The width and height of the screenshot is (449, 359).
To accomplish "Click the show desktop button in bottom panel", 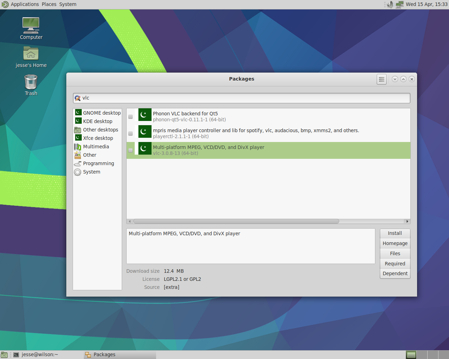I will coord(4,355).
